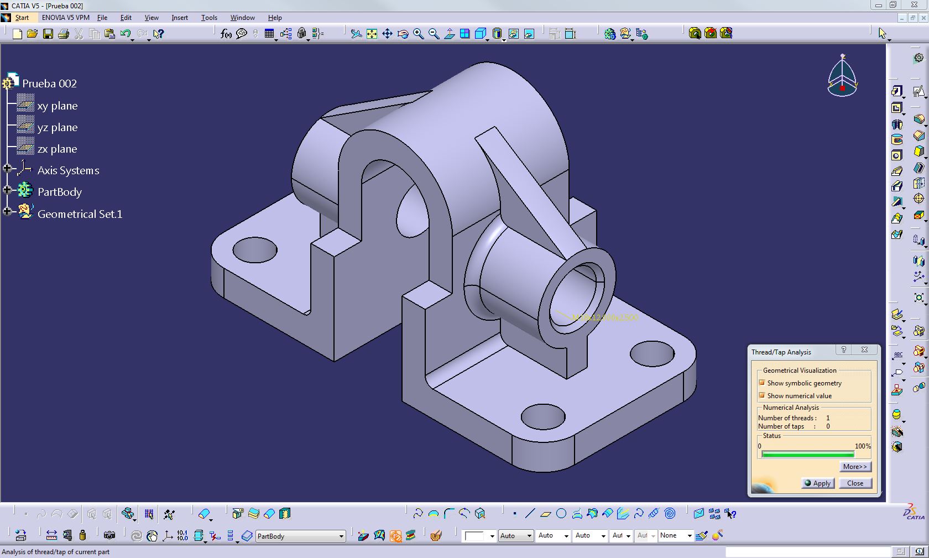Select xy plane in the tree

tap(58, 106)
